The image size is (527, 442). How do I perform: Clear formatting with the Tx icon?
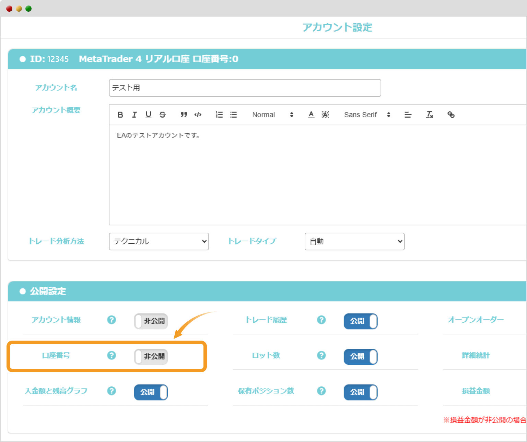[x=429, y=114]
